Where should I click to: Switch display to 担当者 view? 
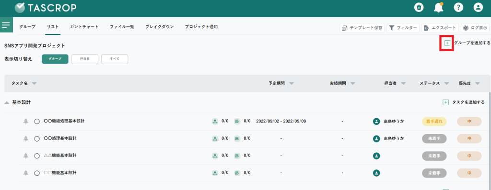tap(85, 59)
